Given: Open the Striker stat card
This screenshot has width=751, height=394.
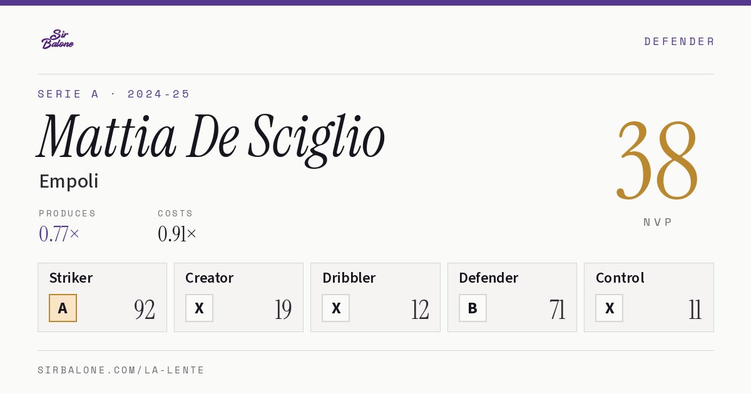Looking at the screenshot, I should [102, 297].
